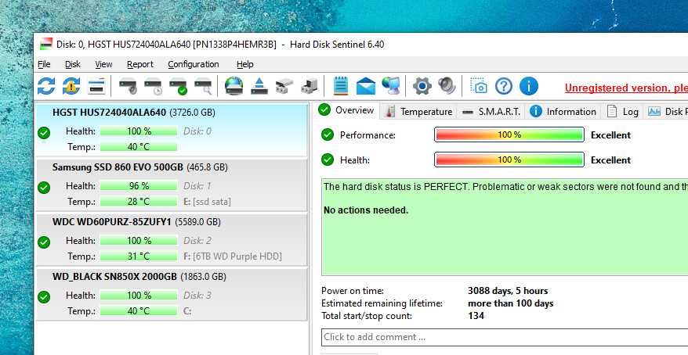Click the Health 100 % gradient bar in Overview

tap(509, 160)
